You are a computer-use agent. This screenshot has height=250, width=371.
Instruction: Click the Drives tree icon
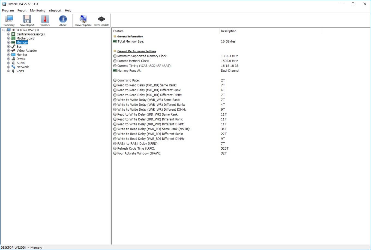[x=13, y=59]
